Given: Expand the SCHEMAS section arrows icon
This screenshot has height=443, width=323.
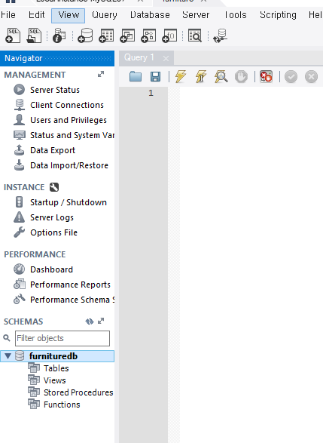Looking at the screenshot, I should 101,321.
